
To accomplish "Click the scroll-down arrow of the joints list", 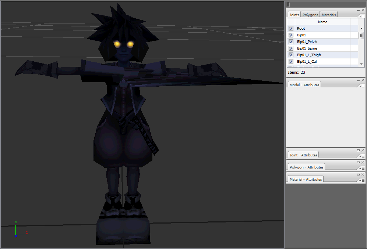I will pos(361,64).
